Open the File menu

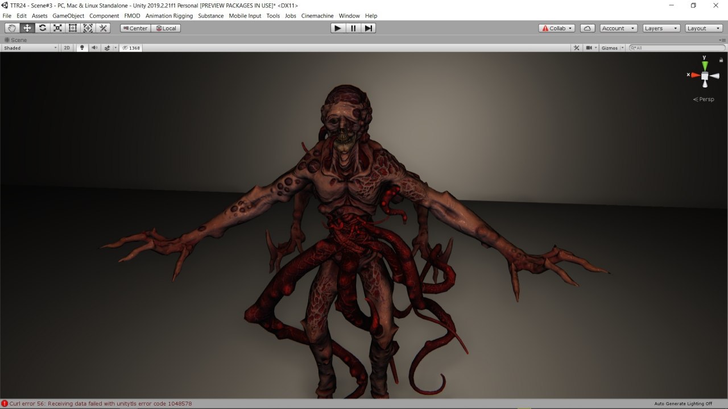pyautogui.click(x=7, y=16)
